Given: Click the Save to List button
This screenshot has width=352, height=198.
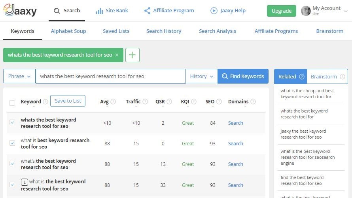Looking at the screenshot, I should pyautogui.click(x=68, y=101).
